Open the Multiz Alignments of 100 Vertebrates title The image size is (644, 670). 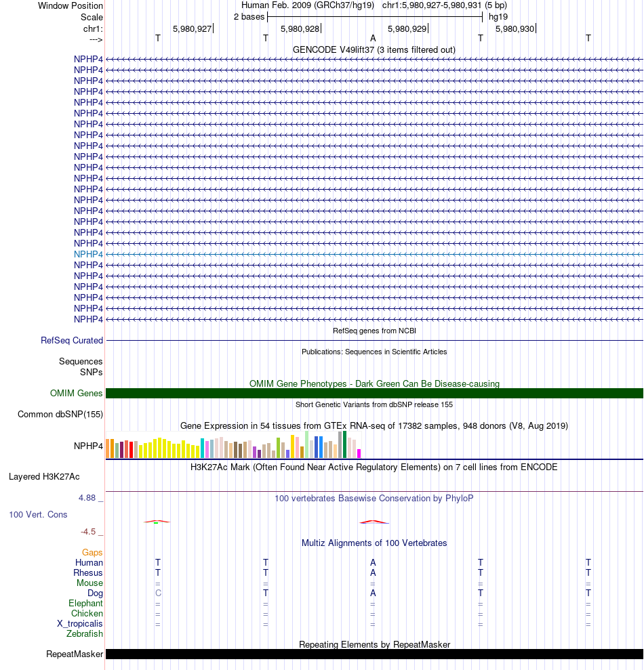[374, 543]
